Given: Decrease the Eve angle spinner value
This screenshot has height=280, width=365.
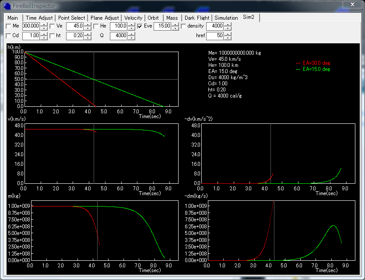Looking at the screenshot, I should (175, 28).
